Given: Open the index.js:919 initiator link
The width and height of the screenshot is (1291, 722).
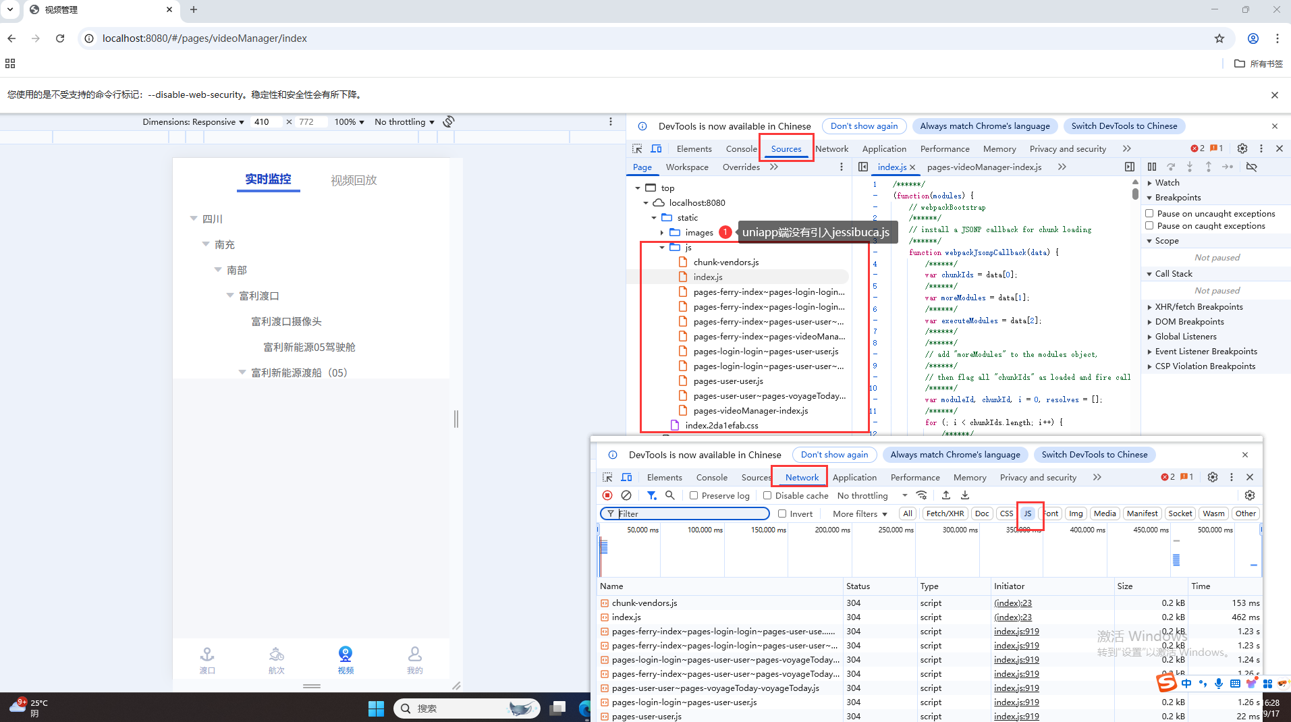Looking at the screenshot, I should [1016, 631].
